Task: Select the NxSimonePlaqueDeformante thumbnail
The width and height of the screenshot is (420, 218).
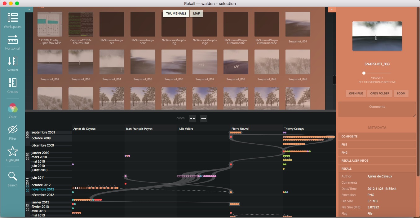Action: (x=236, y=24)
